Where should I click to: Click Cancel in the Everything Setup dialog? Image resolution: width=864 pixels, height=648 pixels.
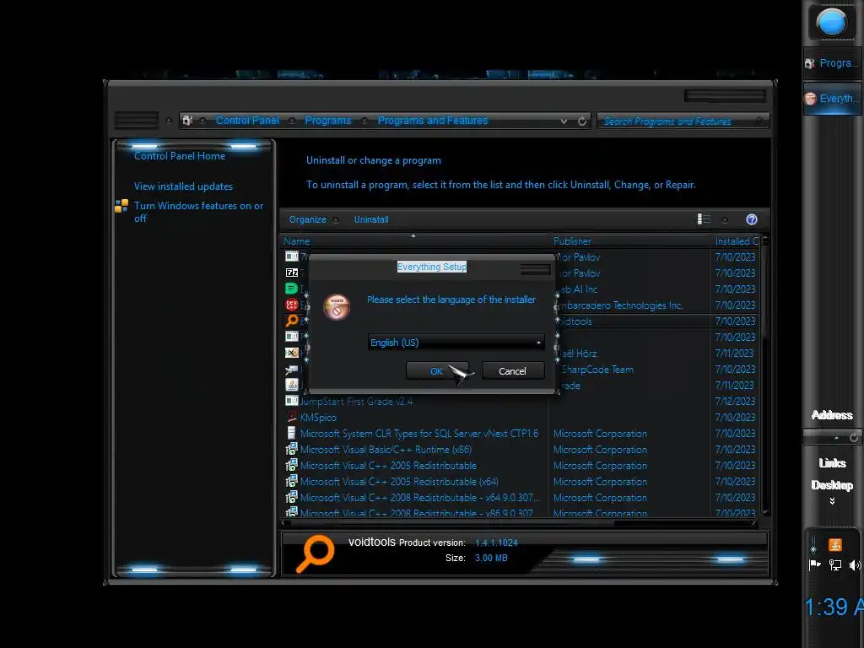click(x=512, y=371)
